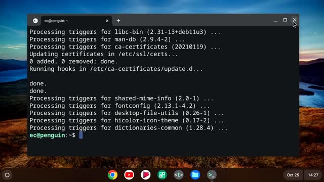Click the Terminal icon in shelf
The width and height of the screenshot is (324, 182).
[212, 175]
